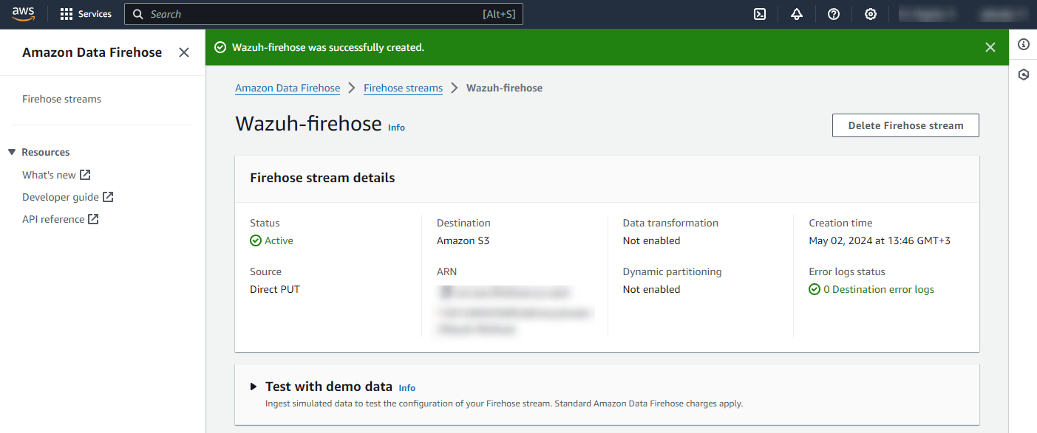Viewport: 1037px width, 433px height.
Task: Open the info panel icon on right edge
Action: point(1024,44)
